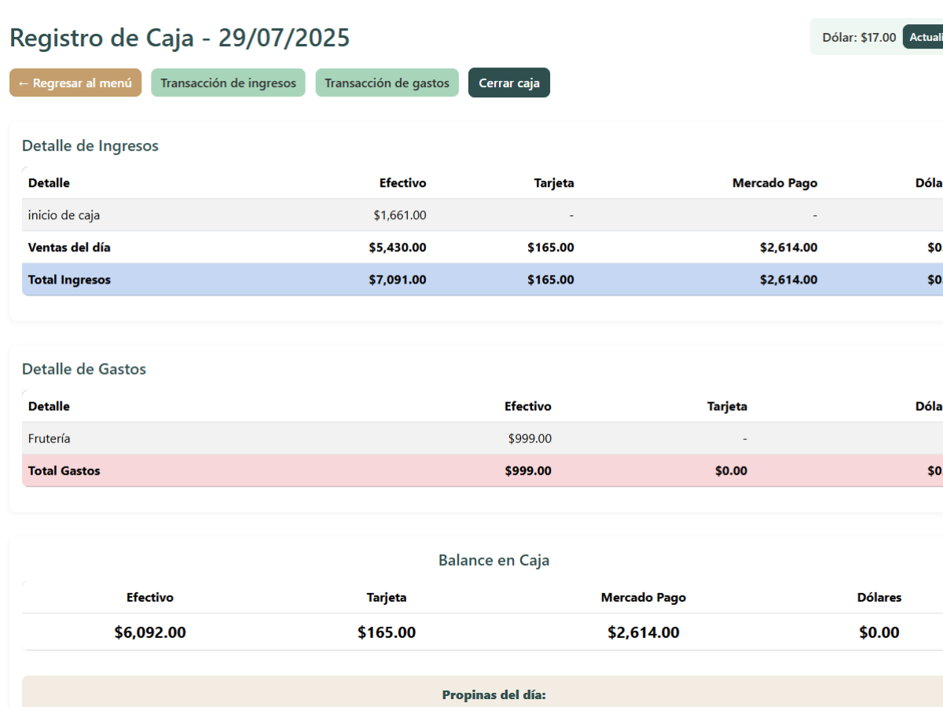Click the Ventas del día row label

tap(69, 247)
